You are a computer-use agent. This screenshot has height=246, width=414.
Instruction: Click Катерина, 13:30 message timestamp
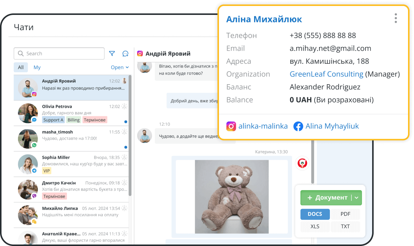(x=271, y=152)
